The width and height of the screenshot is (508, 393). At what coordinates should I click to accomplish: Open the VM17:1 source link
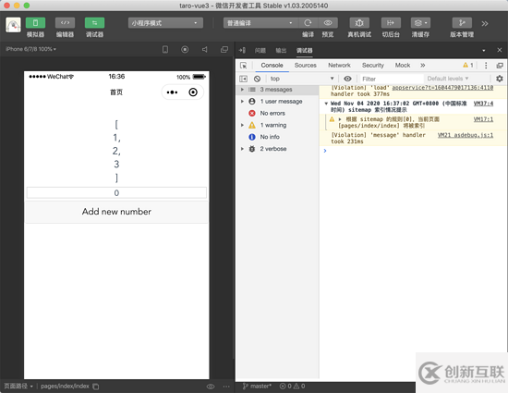point(483,119)
